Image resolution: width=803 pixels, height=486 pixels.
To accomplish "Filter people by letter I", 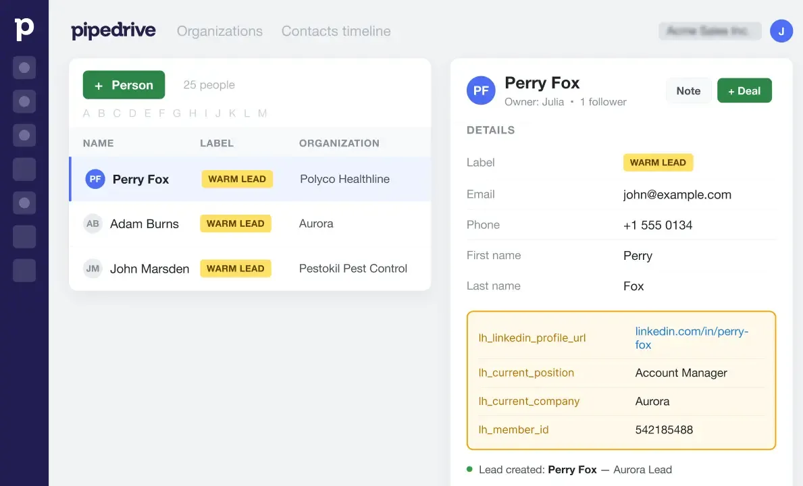I will coord(206,113).
